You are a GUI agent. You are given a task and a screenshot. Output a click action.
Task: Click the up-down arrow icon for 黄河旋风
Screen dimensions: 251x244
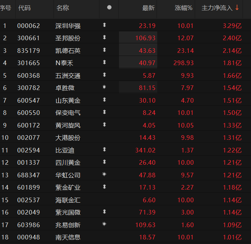(104, 124)
